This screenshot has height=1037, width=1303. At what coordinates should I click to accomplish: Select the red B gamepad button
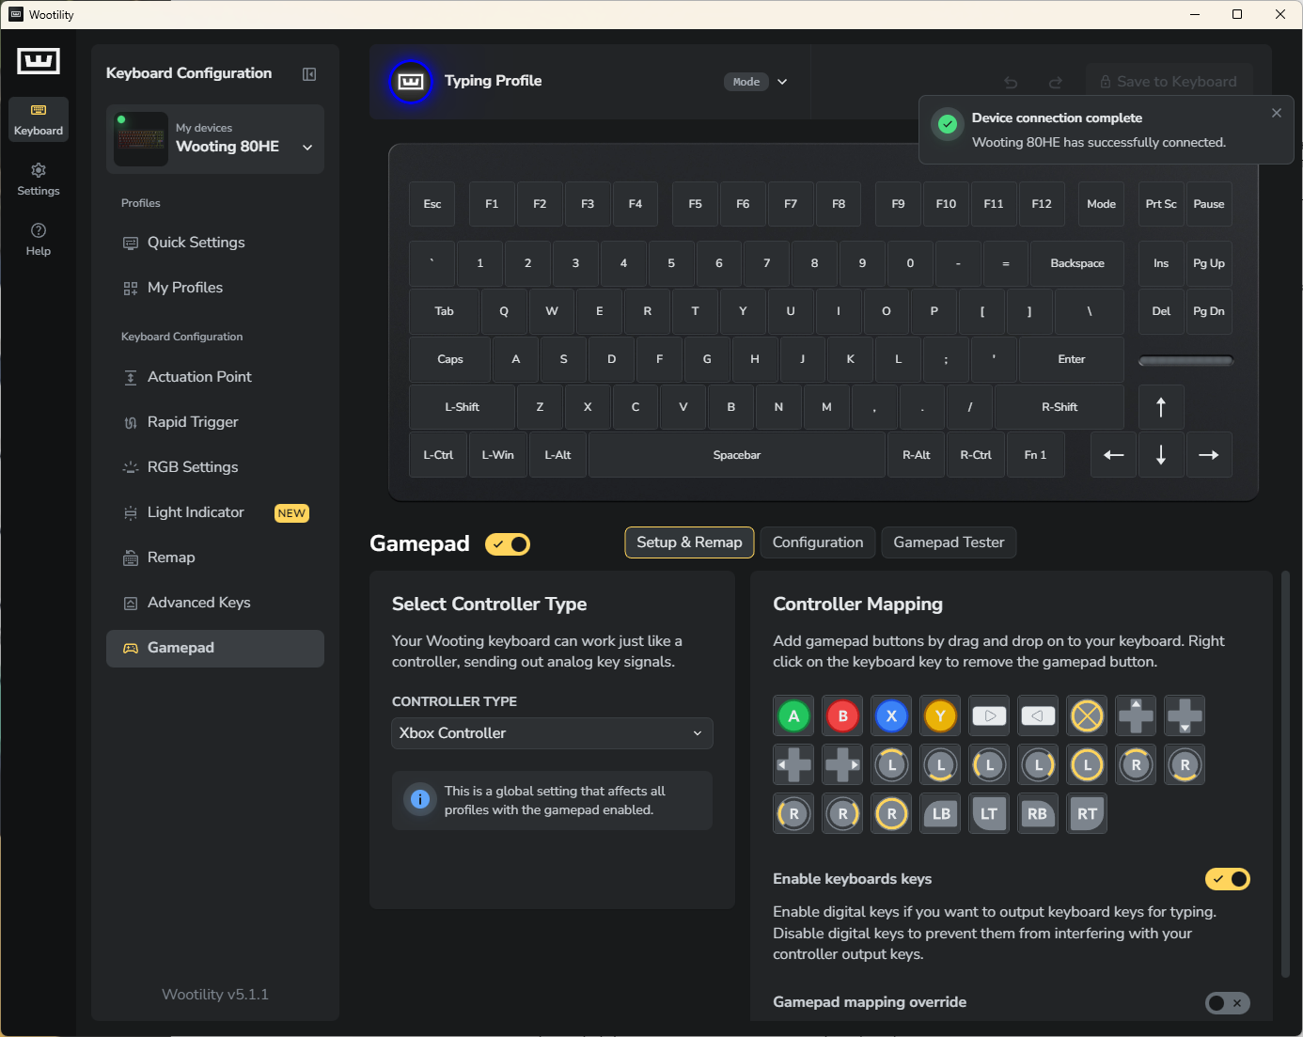[x=843, y=716]
